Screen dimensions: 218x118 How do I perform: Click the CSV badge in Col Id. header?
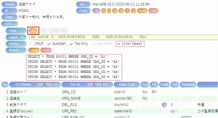pyautogui.click(x=89, y=84)
